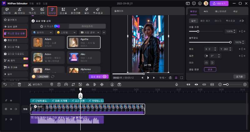
Task: Insert text with the T box icon
Action: coord(59,84)
